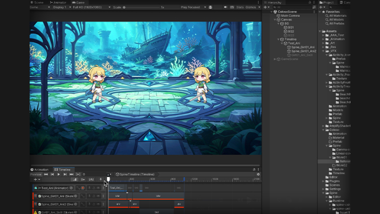Open Spine_Girl01_Ani2 track options menu
This screenshot has height=214, width=380.
pyautogui.click(x=103, y=204)
